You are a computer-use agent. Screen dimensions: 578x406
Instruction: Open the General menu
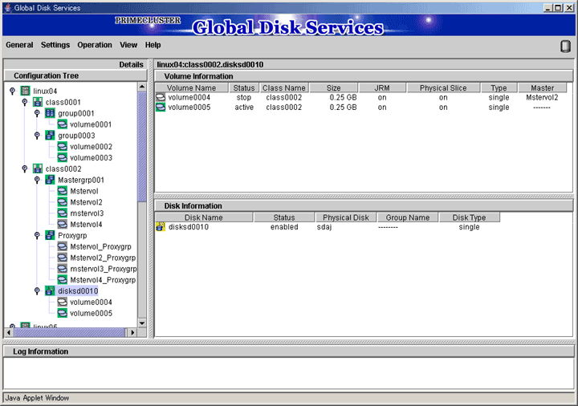pyautogui.click(x=19, y=45)
